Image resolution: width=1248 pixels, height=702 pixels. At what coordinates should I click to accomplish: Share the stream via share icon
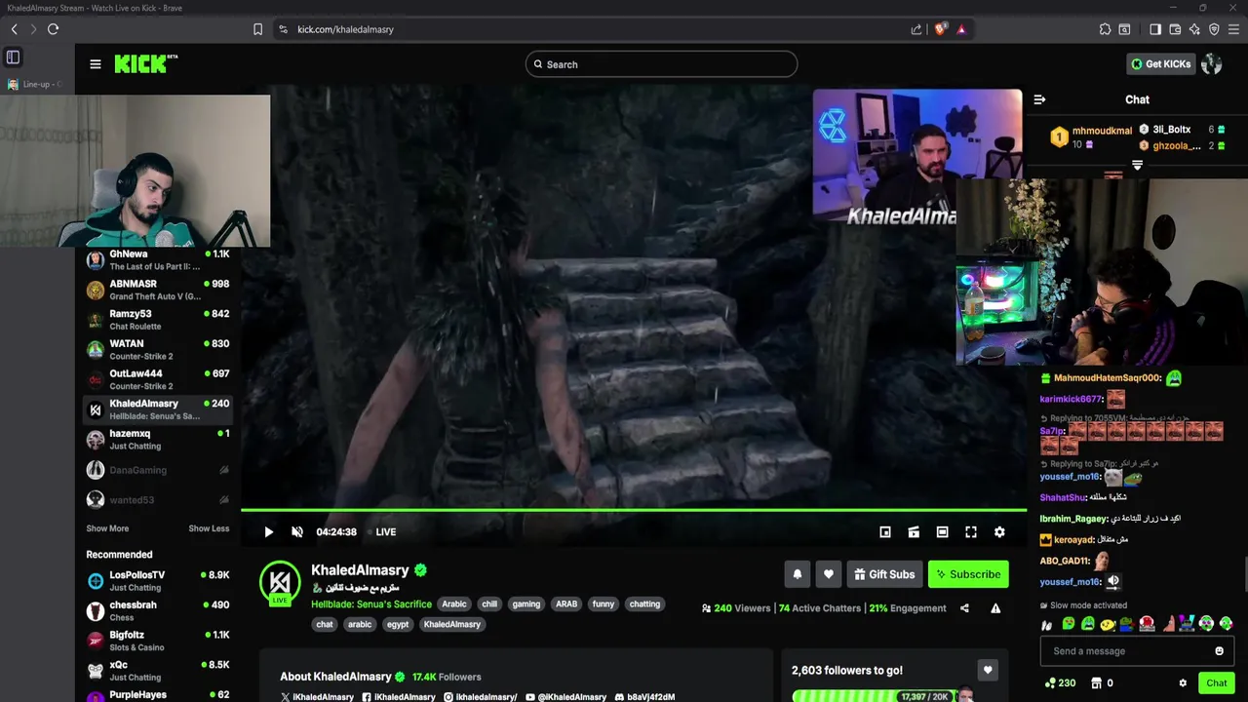964,608
